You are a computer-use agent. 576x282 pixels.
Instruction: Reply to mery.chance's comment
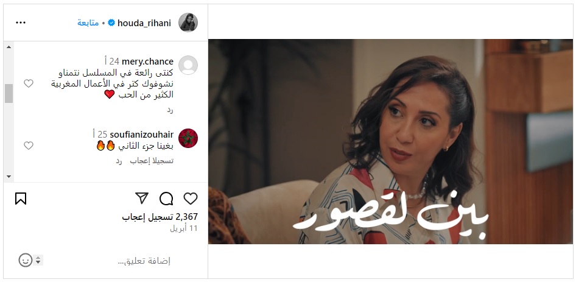tap(170, 110)
